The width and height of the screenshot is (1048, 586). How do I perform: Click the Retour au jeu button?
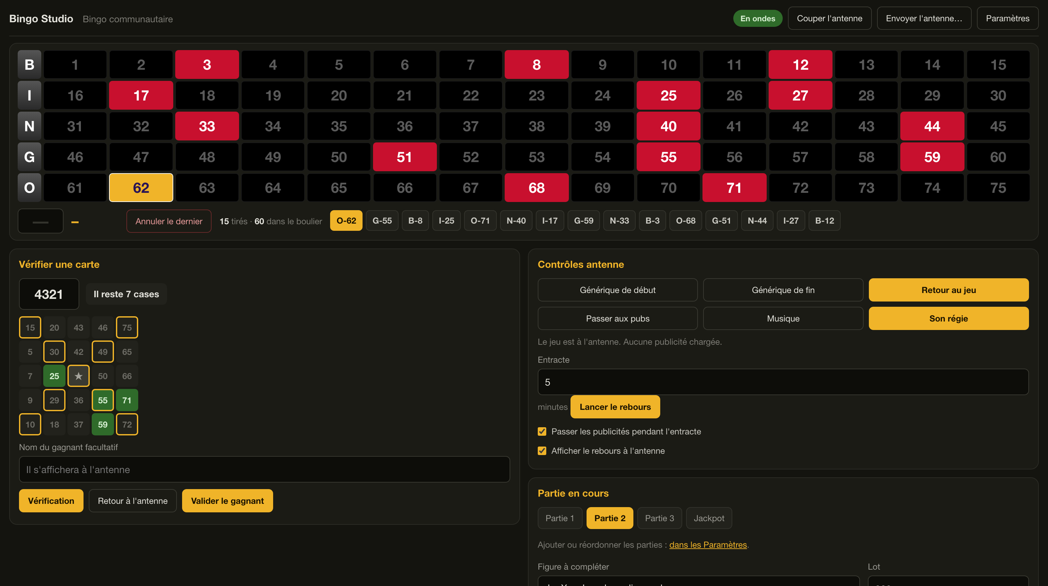[x=948, y=290]
